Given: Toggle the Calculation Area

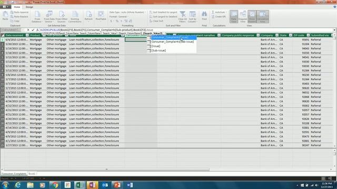Looking at the screenshot, I should (262, 16).
